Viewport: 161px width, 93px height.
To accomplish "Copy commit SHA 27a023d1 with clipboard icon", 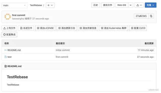I will [x=151, y=16].
